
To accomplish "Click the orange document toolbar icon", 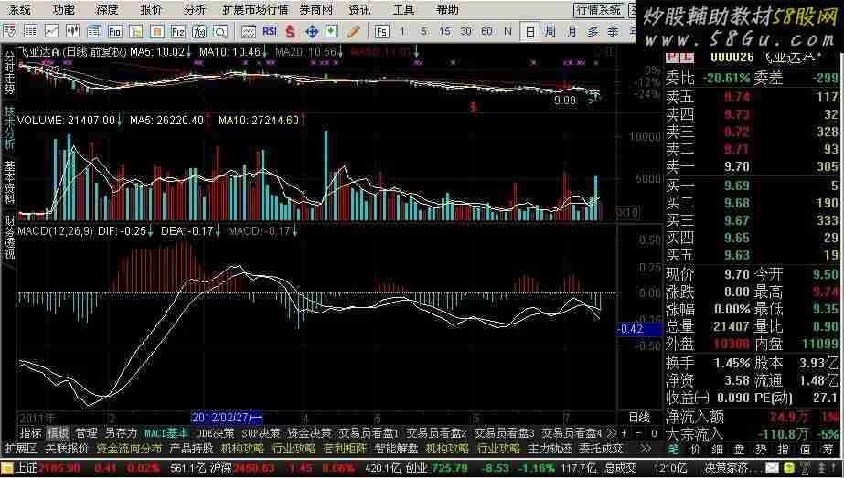I will [156, 31].
